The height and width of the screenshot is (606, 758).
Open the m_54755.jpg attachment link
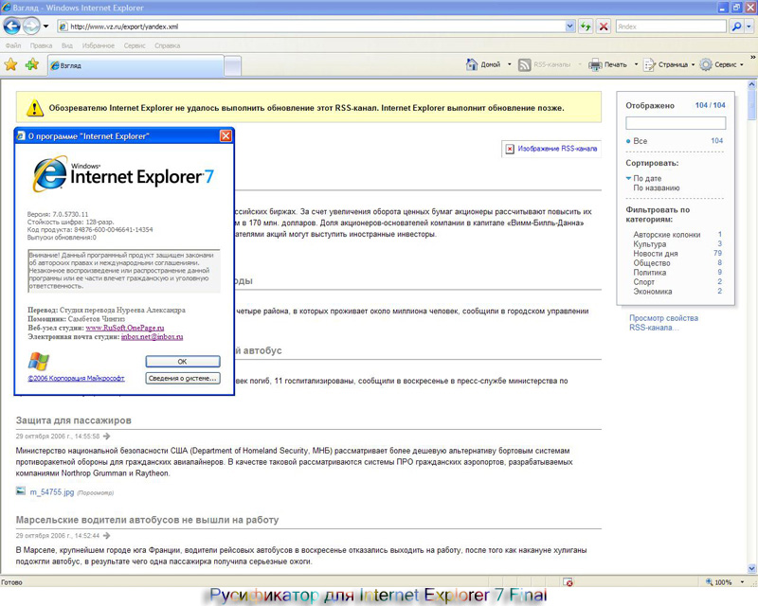point(52,492)
